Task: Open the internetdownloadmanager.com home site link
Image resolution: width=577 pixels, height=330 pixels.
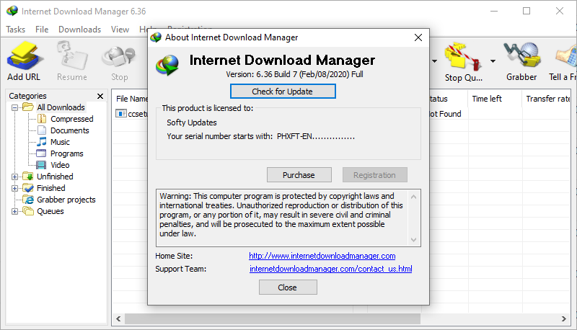Action: click(322, 256)
